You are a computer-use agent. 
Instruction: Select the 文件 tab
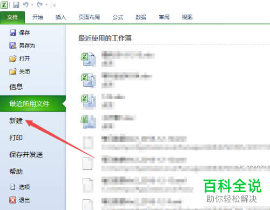pos(12,17)
